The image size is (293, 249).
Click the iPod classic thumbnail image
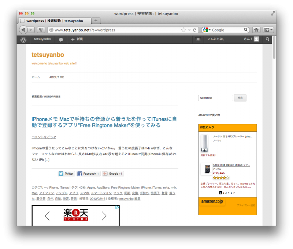[207, 169]
